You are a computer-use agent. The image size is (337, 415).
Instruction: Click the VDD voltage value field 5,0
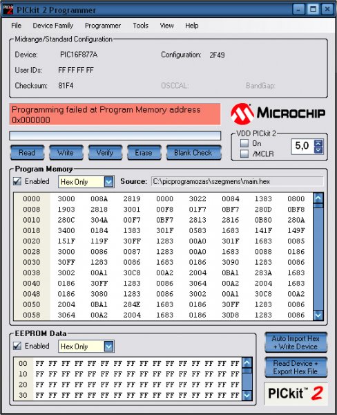pos(302,146)
